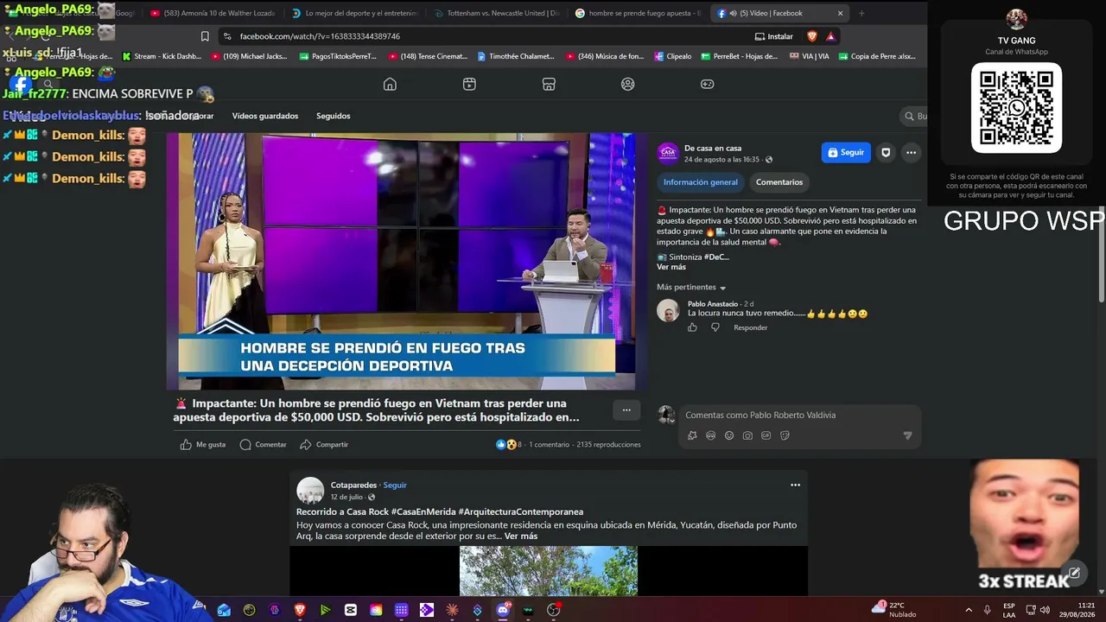Expand the description with Ver más

pos(671,267)
